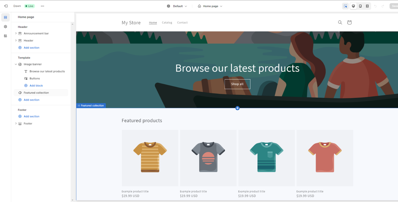
Task: Click the Redo arrow
Action: [x=383, y=6]
